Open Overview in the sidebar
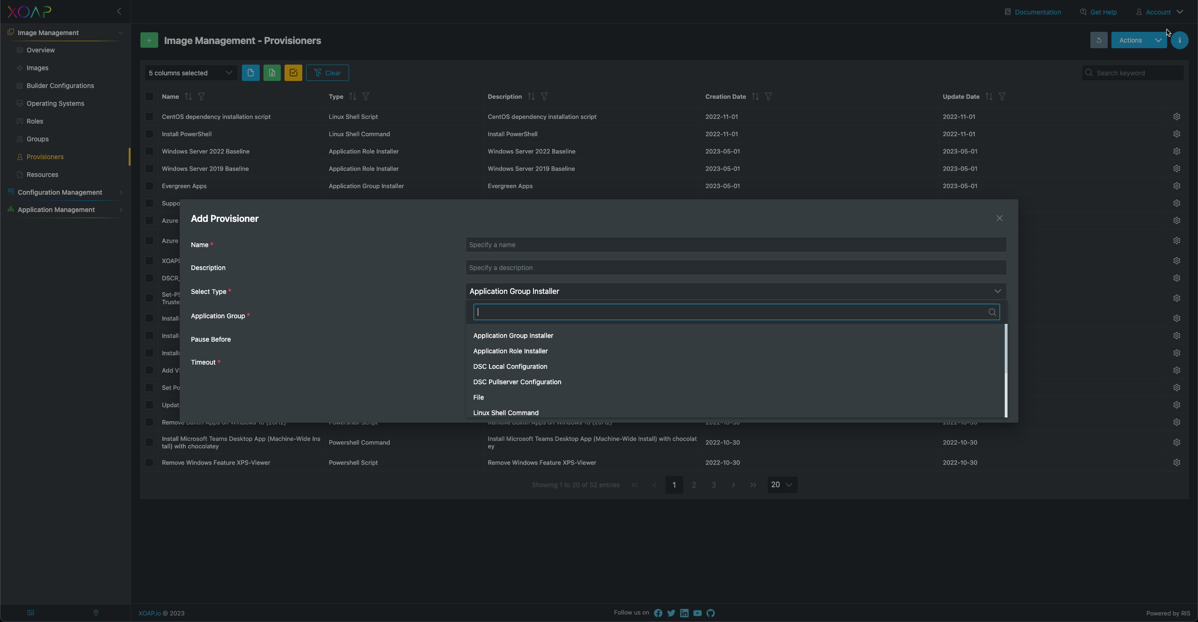Image resolution: width=1198 pixels, height=622 pixels. click(41, 50)
